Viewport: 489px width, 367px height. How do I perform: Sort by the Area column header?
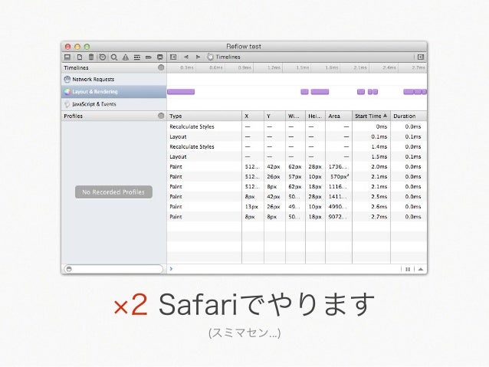339,116
